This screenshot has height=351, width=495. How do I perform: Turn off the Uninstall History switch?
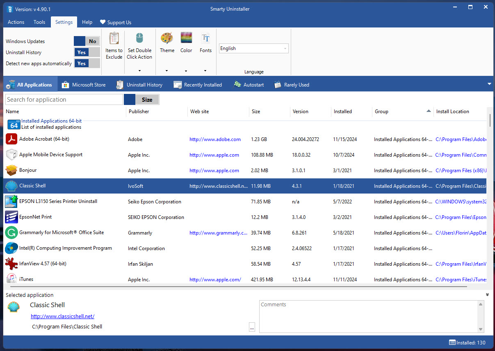click(87, 52)
